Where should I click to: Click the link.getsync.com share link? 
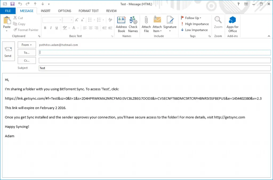click(x=133, y=98)
